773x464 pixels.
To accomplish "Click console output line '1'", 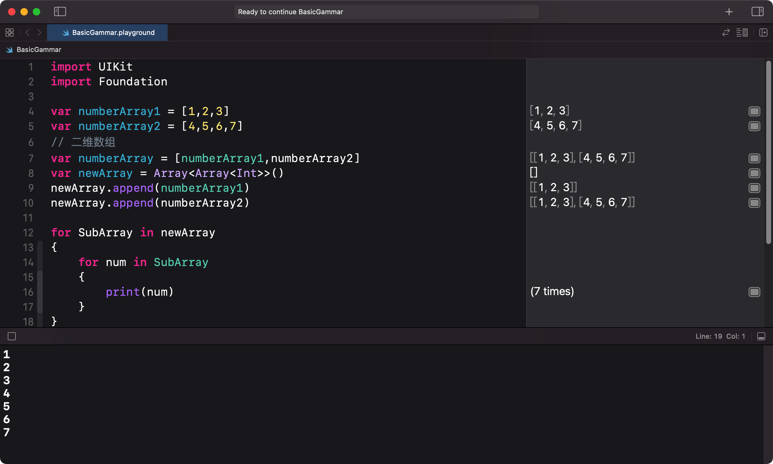I will [x=6, y=354].
